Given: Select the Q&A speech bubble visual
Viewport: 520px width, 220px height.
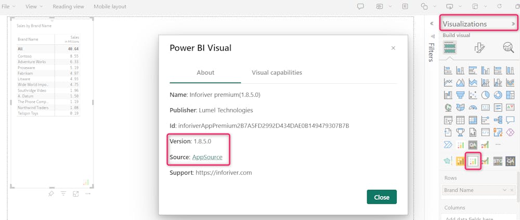Looking at the screenshot, I should (510, 120).
